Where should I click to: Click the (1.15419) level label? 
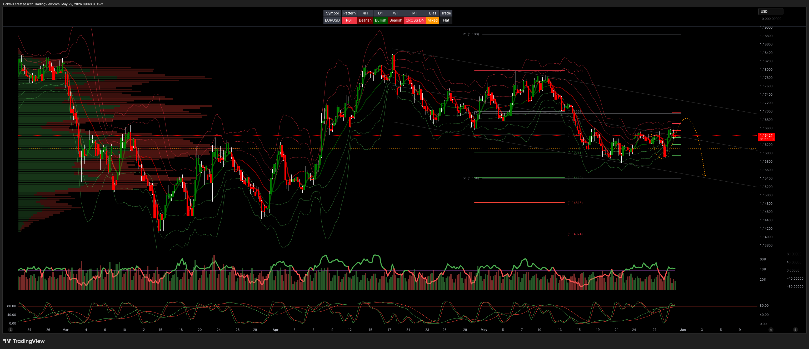coord(575,178)
